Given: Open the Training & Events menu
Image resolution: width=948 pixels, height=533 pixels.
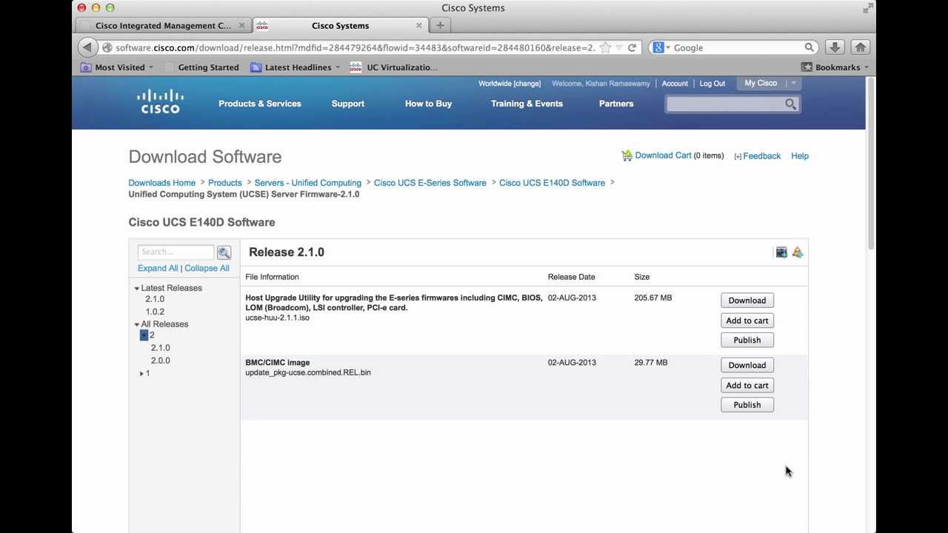Looking at the screenshot, I should pyautogui.click(x=527, y=104).
